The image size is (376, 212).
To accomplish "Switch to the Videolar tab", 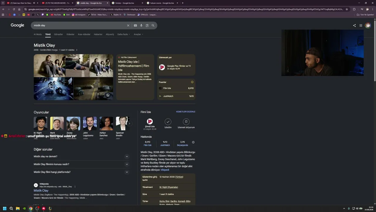I will coord(70,34).
